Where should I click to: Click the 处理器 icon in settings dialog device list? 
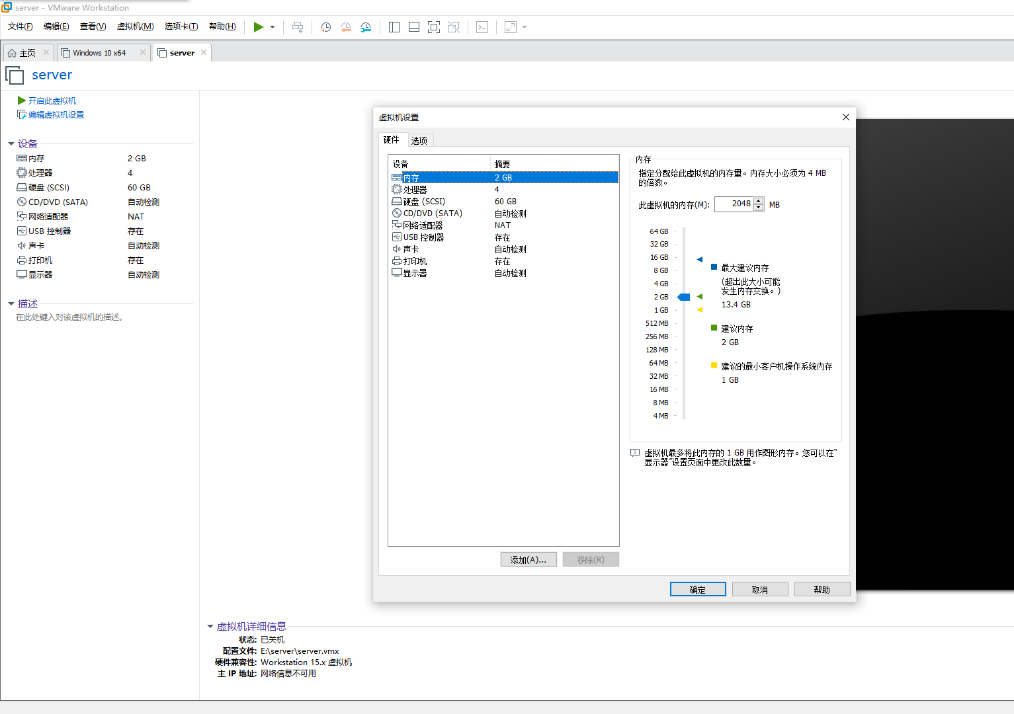tap(397, 189)
